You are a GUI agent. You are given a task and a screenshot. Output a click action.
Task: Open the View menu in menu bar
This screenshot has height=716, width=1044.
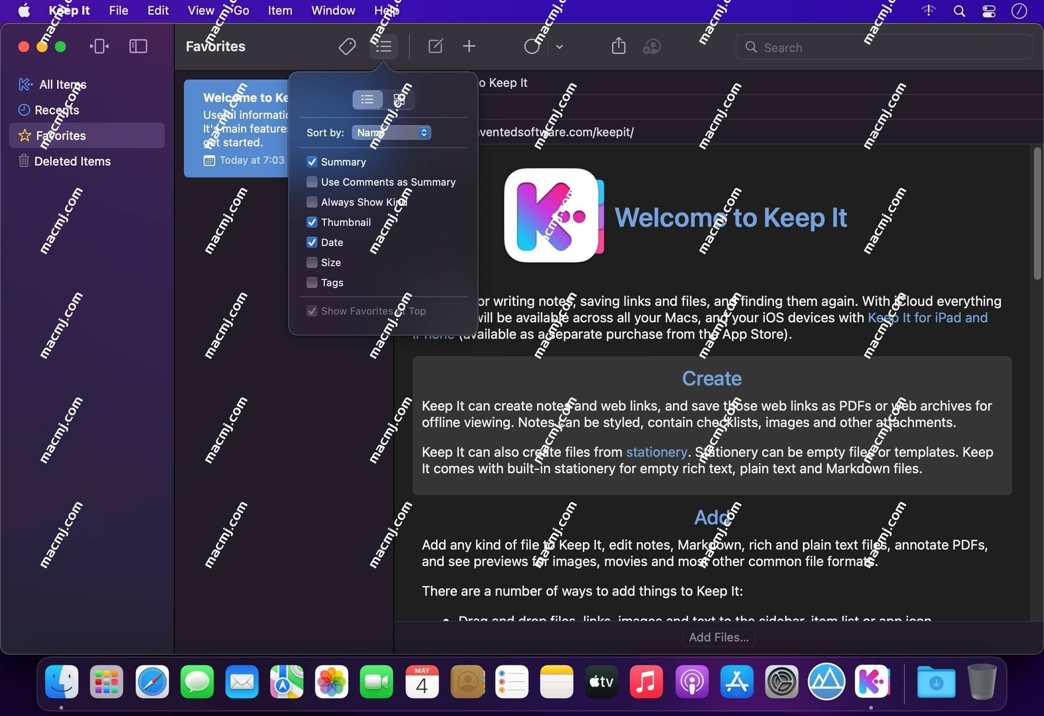pos(201,10)
